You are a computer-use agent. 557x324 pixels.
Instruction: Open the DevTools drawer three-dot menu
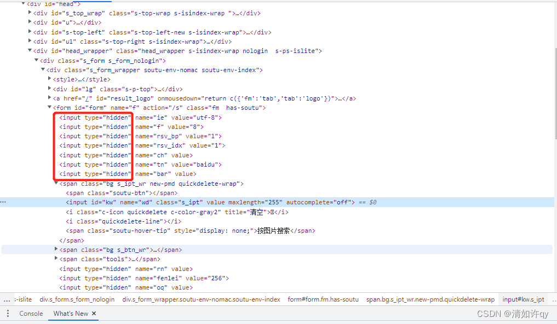click(x=8, y=313)
